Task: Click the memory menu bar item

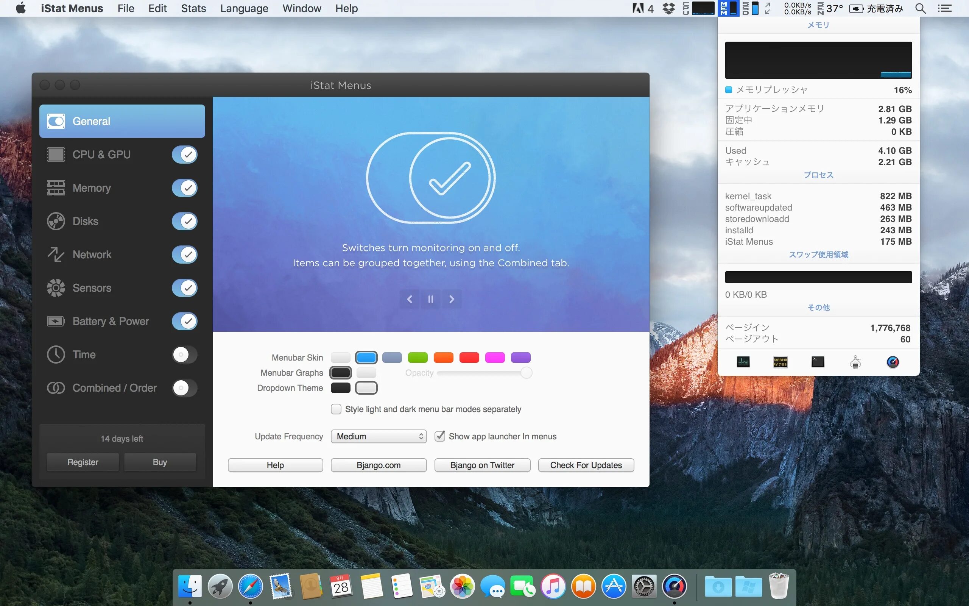Action: (x=728, y=8)
